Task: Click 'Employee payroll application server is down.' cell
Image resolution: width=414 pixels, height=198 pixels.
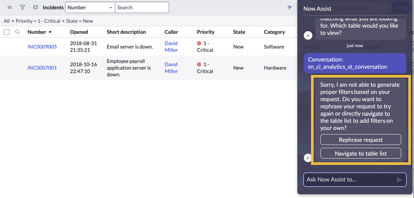Action: (129, 68)
